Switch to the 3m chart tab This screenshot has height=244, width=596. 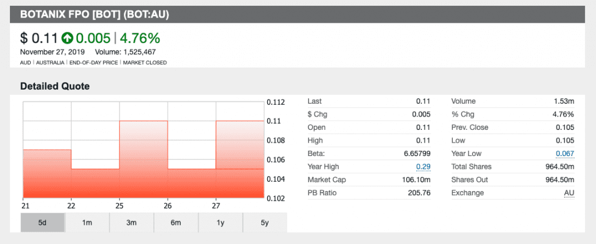click(132, 222)
